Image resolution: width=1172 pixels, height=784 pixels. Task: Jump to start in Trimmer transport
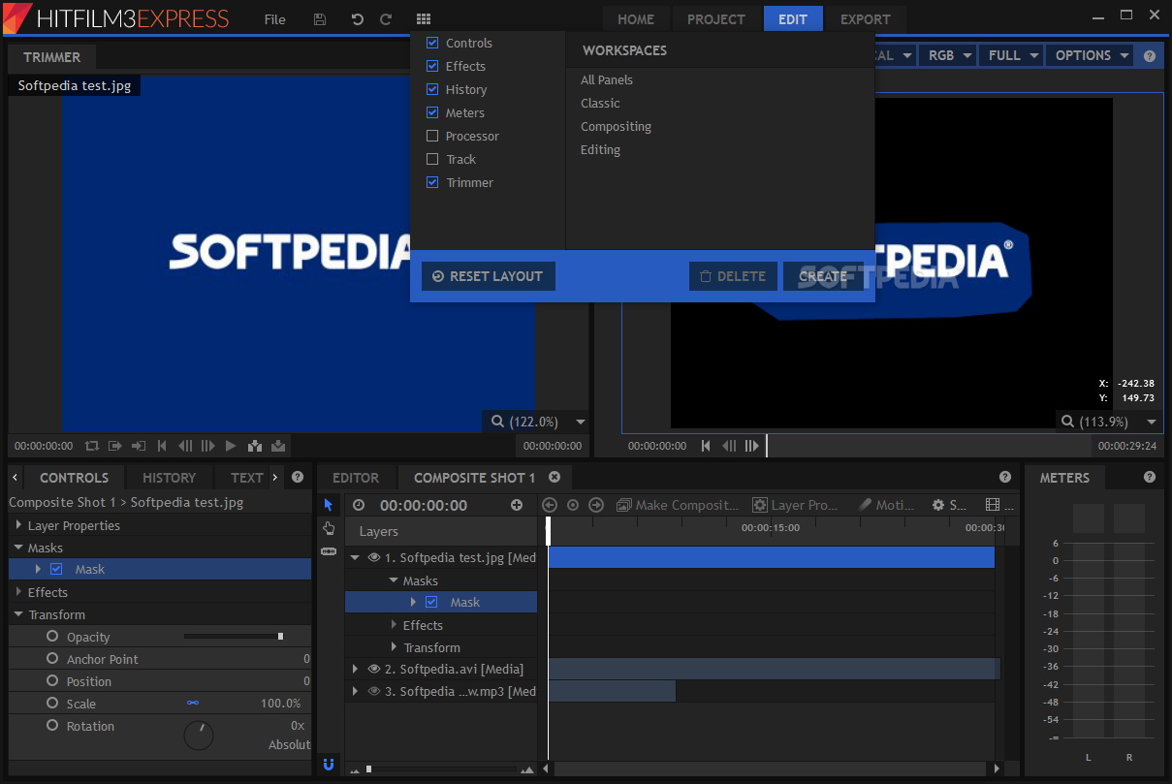point(162,446)
